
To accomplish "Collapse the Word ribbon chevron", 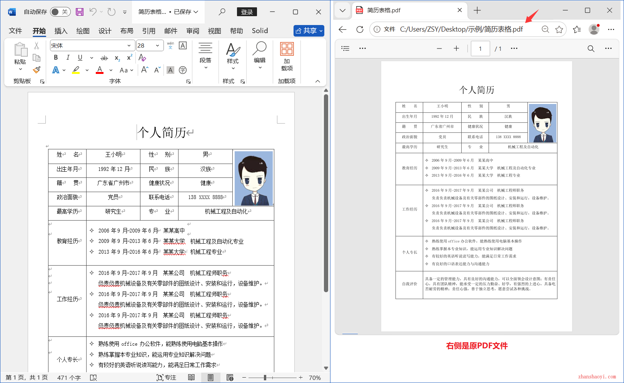I will (318, 81).
